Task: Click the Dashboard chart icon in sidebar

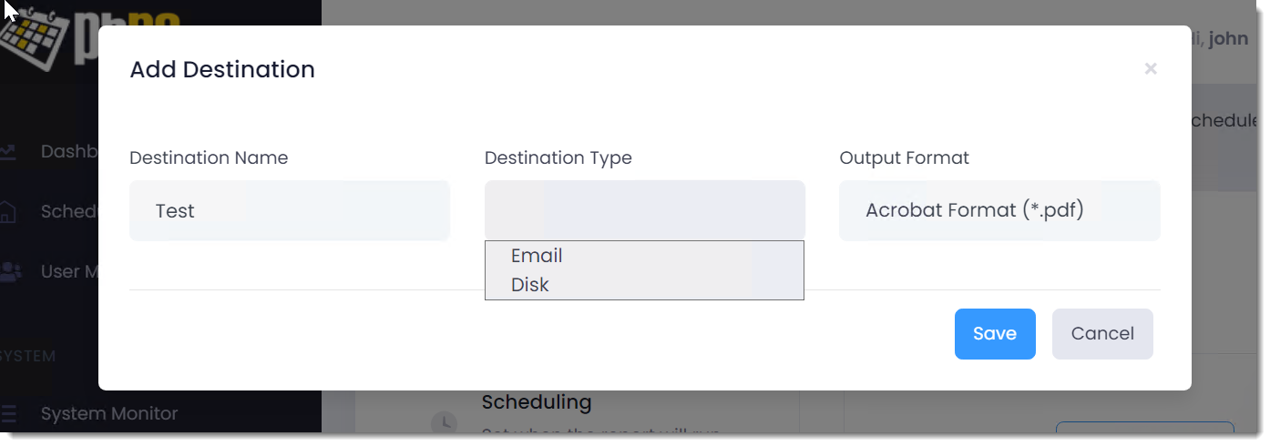Action: (7, 151)
